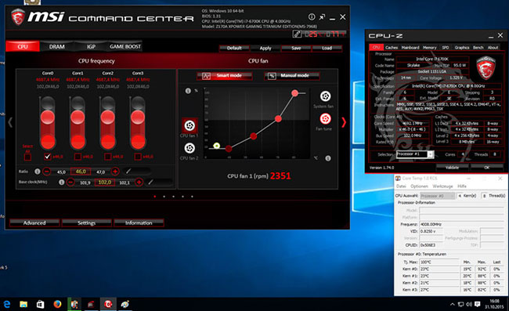Increase Ratio with the plus button
The height and width of the screenshot is (311, 509).
[115, 171]
